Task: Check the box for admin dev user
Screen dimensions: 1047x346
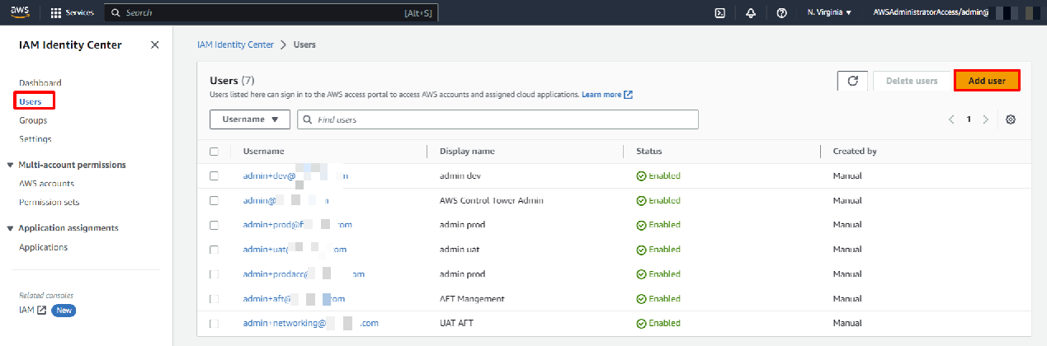Action: [215, 175]
